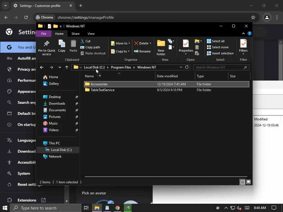Switch to the Share ribbon tab

pyautogui.click(x=75, y=34)
